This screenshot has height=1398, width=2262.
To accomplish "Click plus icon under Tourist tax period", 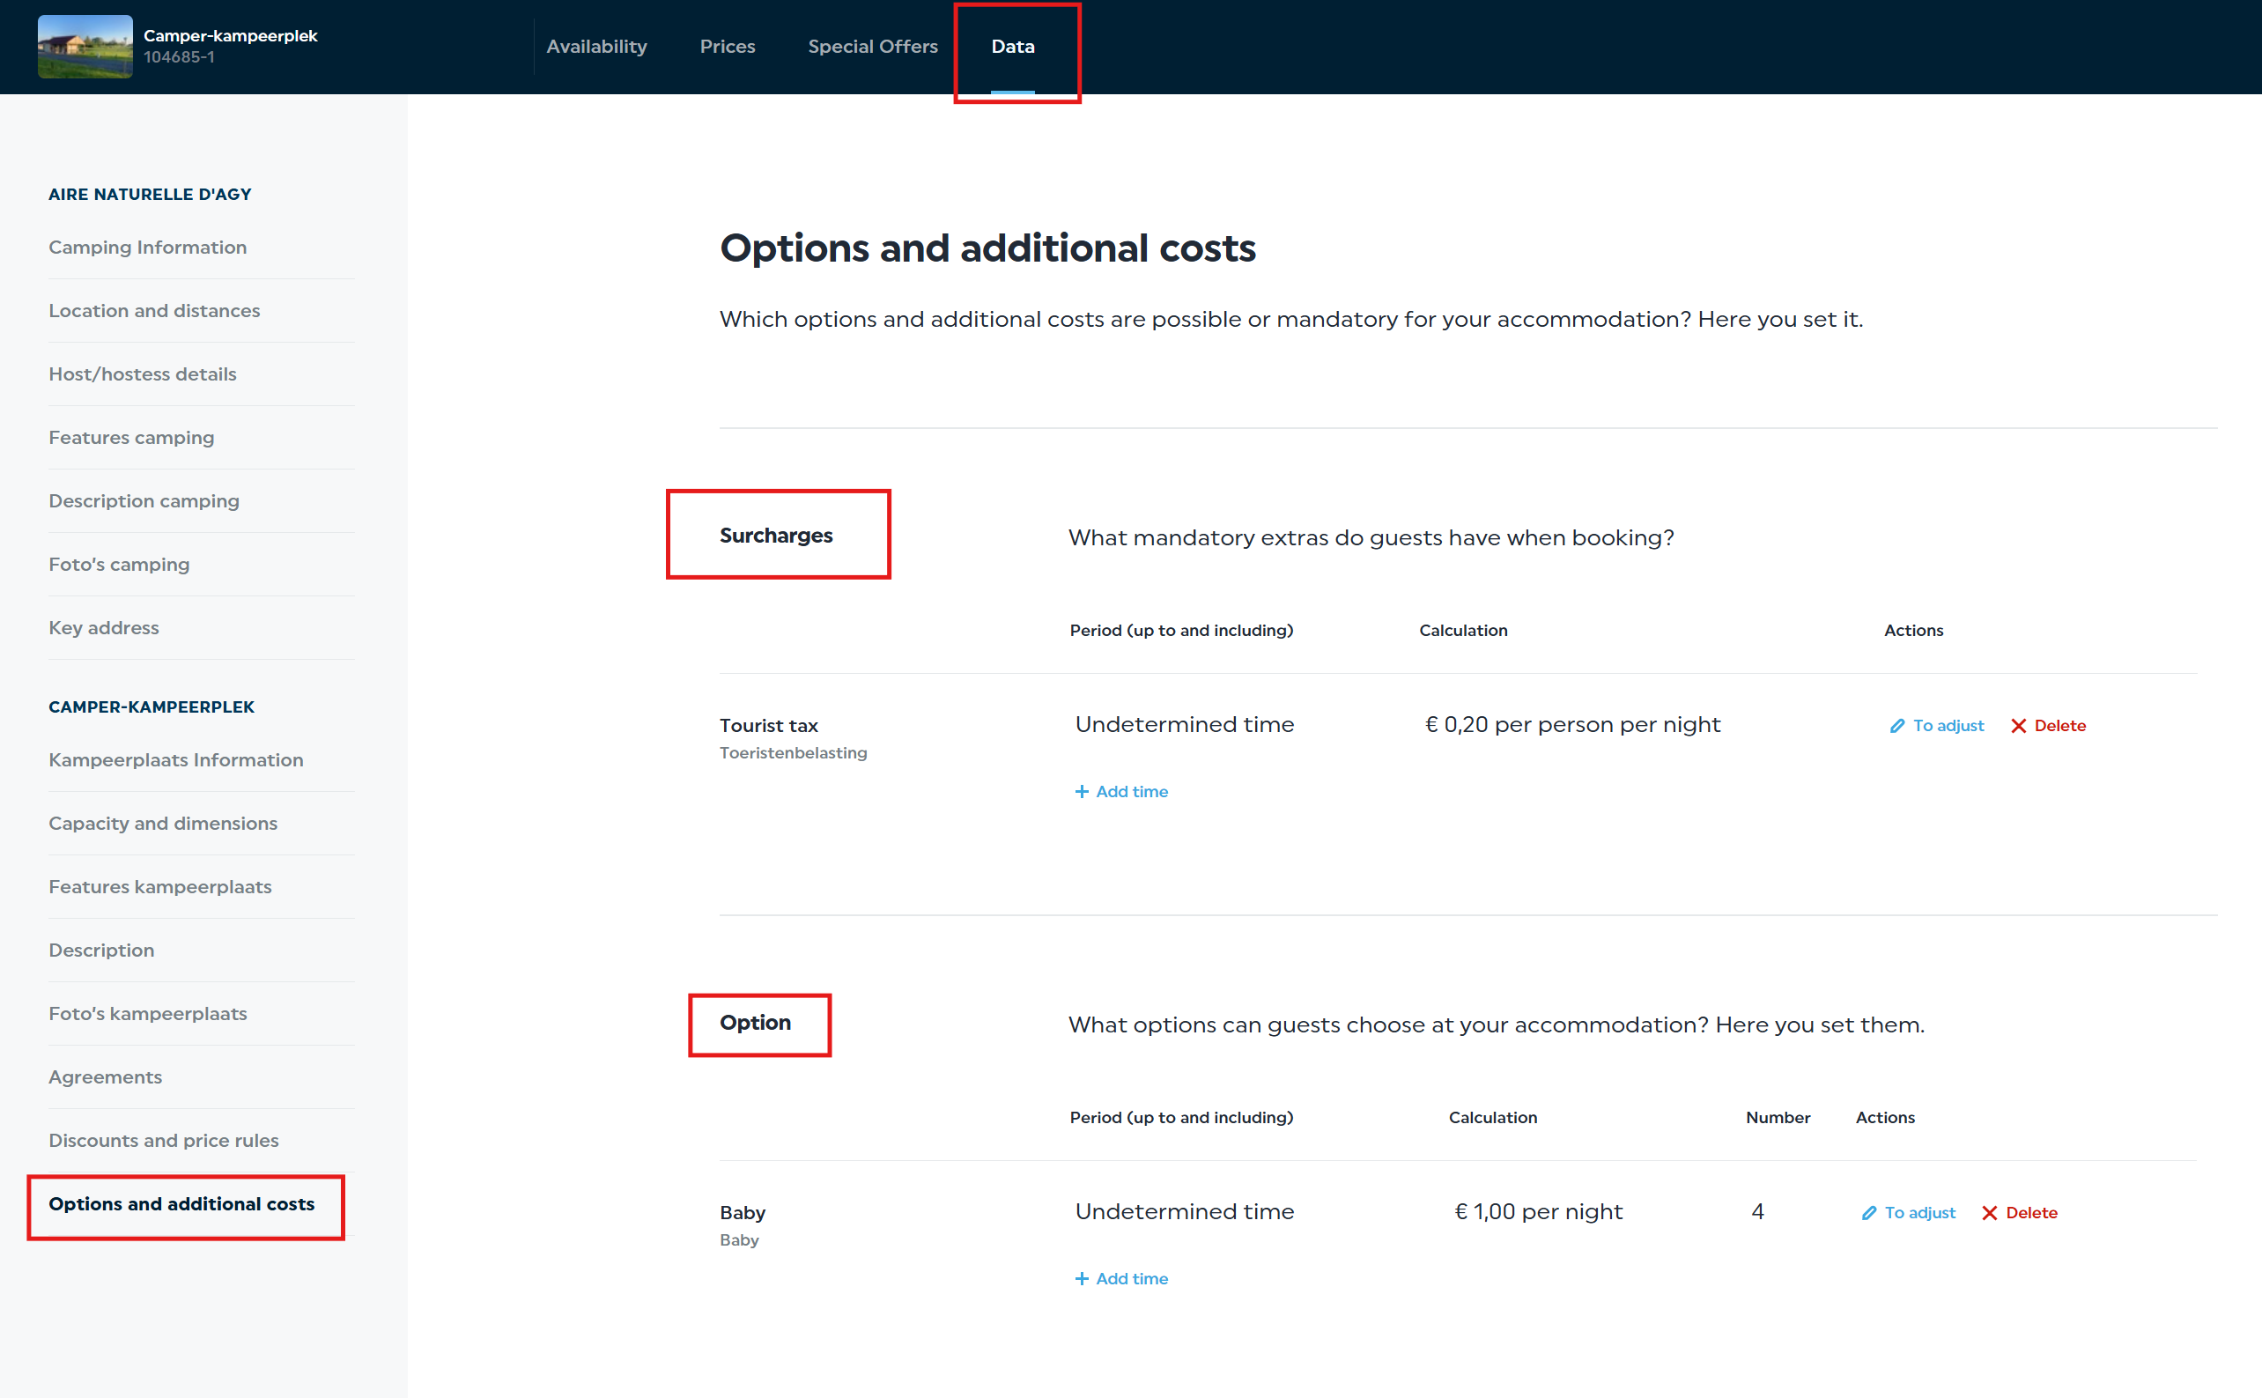I will coord(1082,791).
